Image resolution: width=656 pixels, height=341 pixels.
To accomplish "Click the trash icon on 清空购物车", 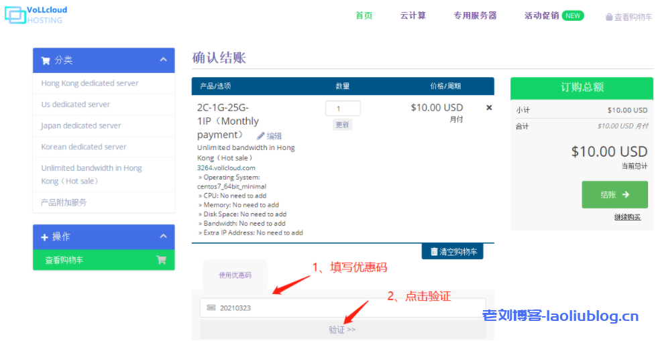I will tap(433, 252).
